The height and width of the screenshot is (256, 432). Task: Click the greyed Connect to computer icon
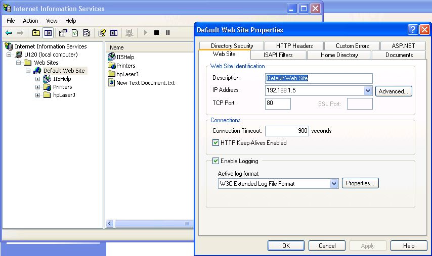pos(129,33)
